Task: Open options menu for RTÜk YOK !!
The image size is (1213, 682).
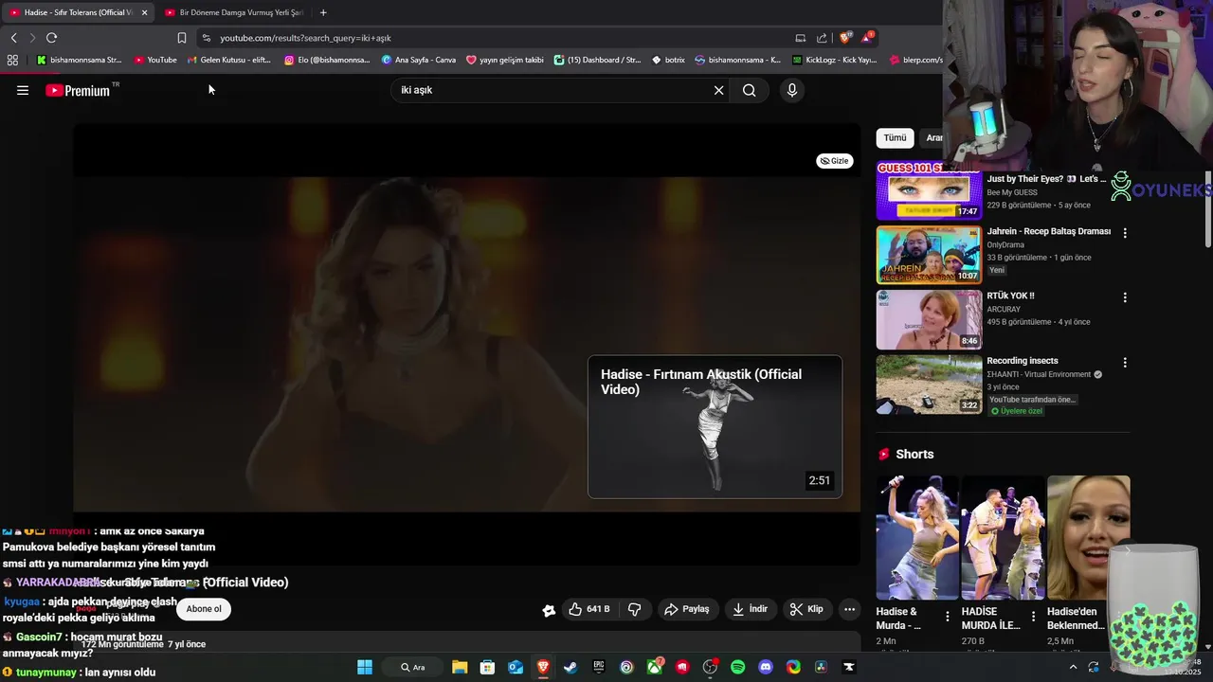Action: tap(1125, 297)
